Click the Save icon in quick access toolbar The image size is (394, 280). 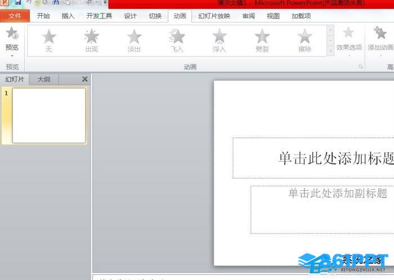click(x=17, y=2)
